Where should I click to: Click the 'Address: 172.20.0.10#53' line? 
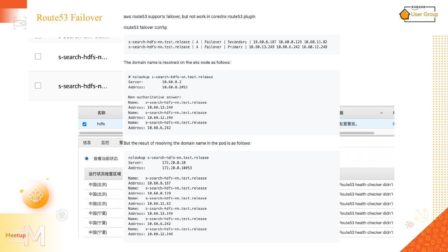pos(160,168)
